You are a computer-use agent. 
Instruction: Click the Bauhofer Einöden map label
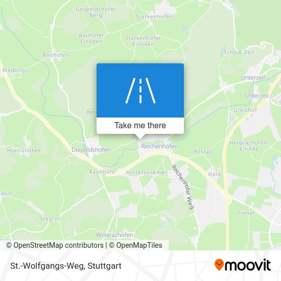coord(91,38)
